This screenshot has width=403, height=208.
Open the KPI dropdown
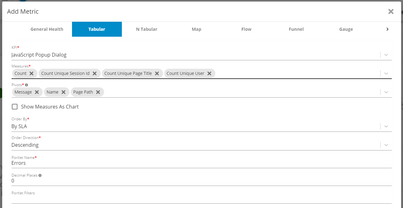[x=386, y=55]
